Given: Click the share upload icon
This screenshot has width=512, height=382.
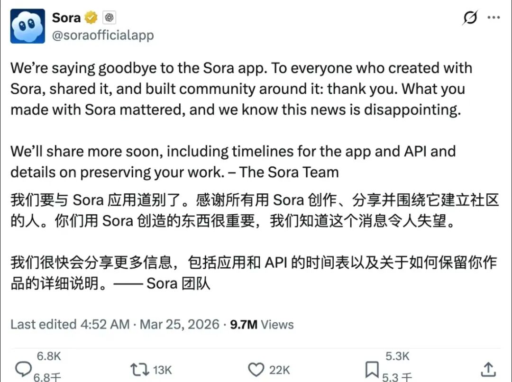Looking at the screenshot, I should pos(488,369).
